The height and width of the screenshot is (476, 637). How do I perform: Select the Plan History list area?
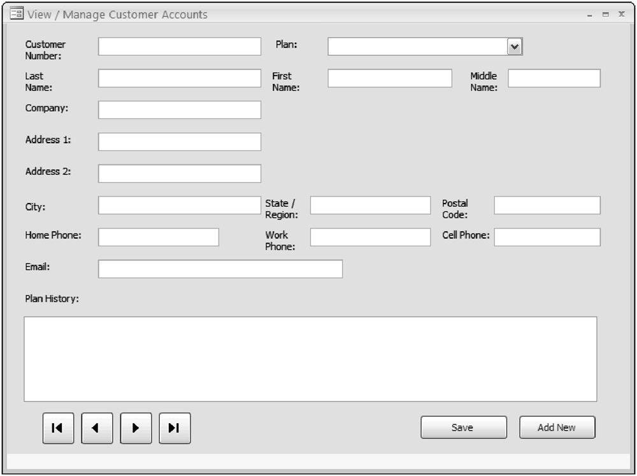(x=310, y=359)
